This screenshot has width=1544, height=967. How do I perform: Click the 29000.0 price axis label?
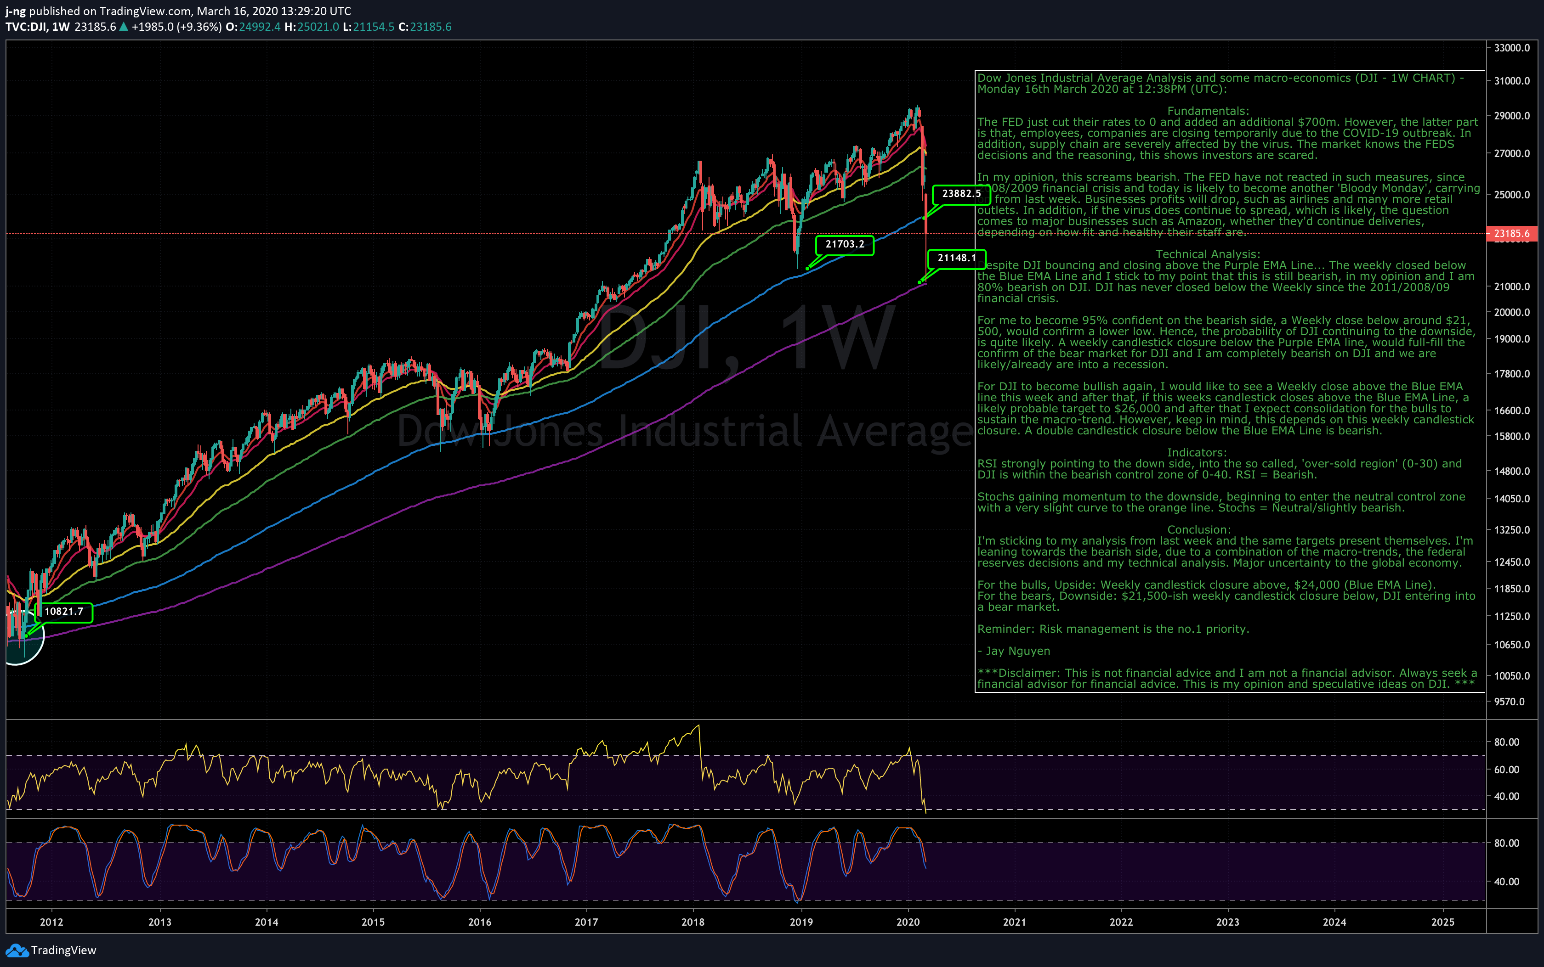1511,116
